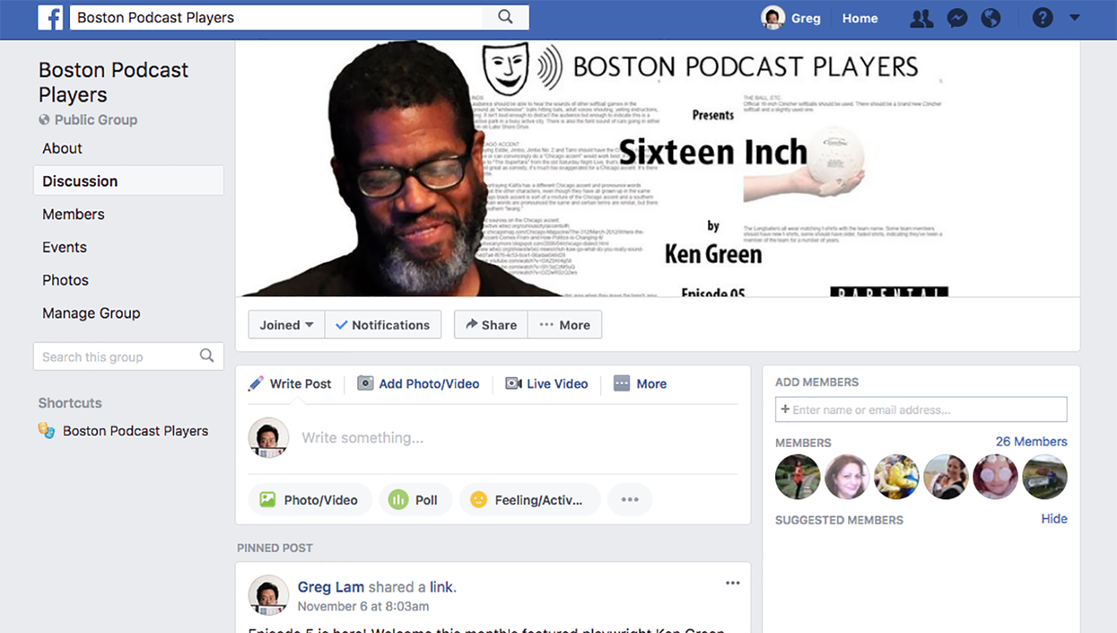Screen dimensions: 1117x633
Task: Open More in the post composer tabs
Action: tap(640, 384)
